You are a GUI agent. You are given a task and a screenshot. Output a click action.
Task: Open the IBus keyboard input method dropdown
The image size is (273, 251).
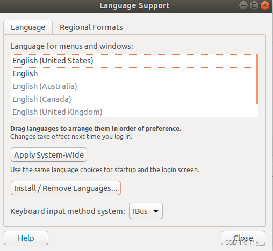point(146,211)
